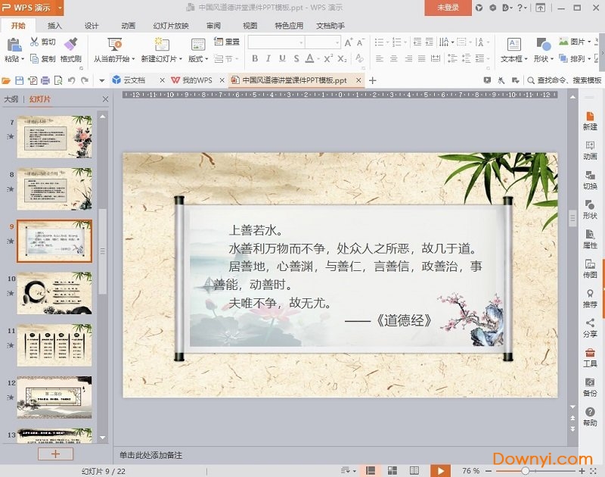Open the 分享 share icon in sidebar
Image resolution: width=605 pixels, height=477 pixels.
click(x=590, y=327)
